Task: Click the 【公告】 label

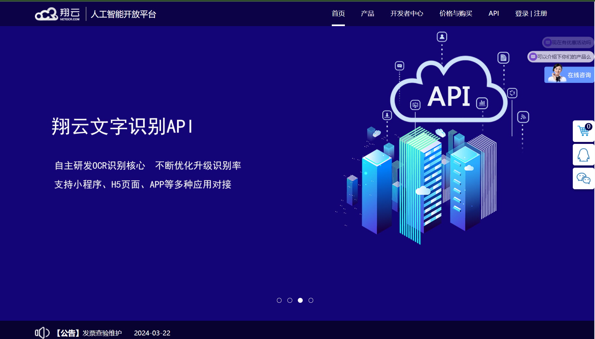Action: click(x=68, y=333)
